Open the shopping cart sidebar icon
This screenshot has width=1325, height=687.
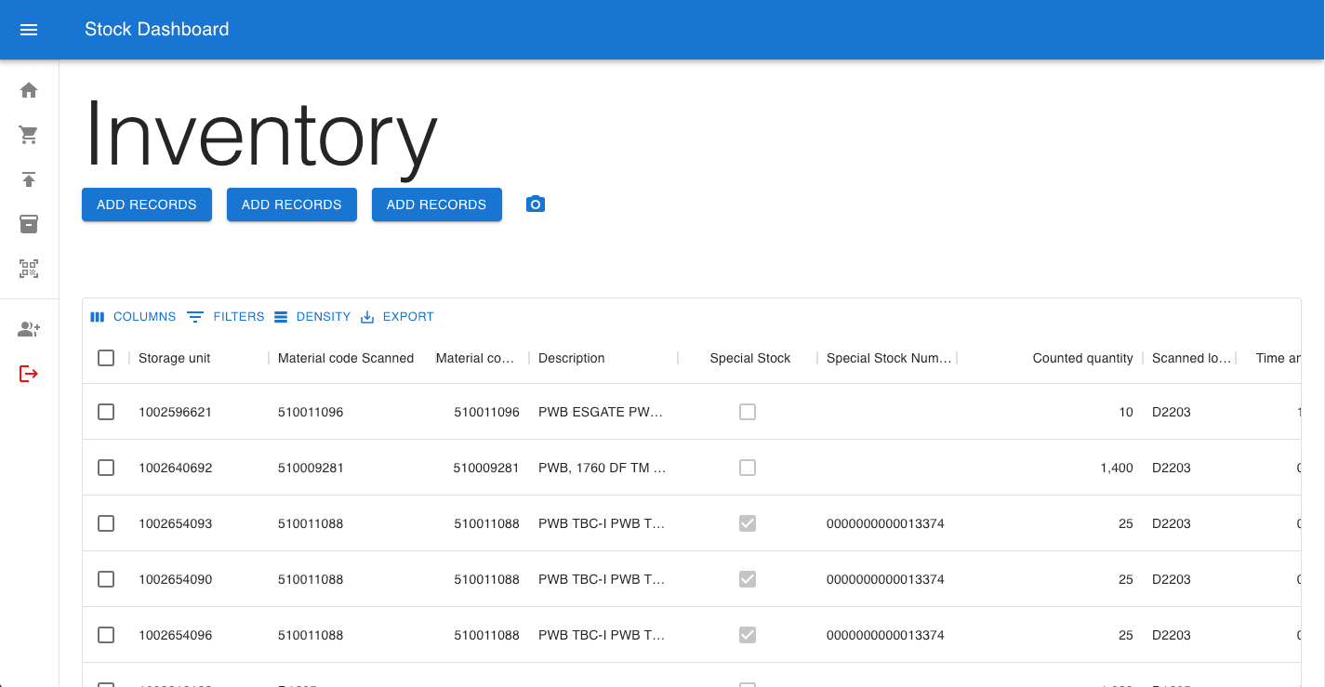29,135
